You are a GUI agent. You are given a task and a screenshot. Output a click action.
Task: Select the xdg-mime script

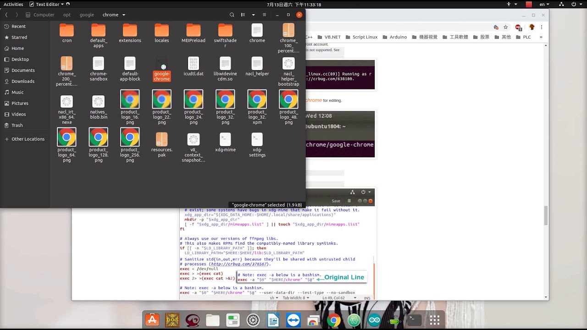coord(225,142)
